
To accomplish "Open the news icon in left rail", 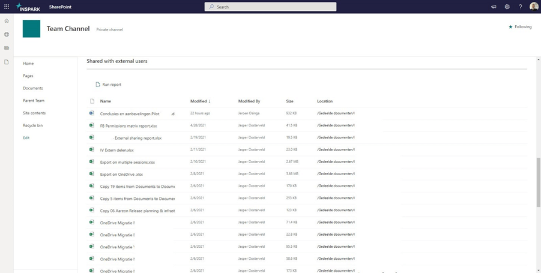I will click(7, 48).
